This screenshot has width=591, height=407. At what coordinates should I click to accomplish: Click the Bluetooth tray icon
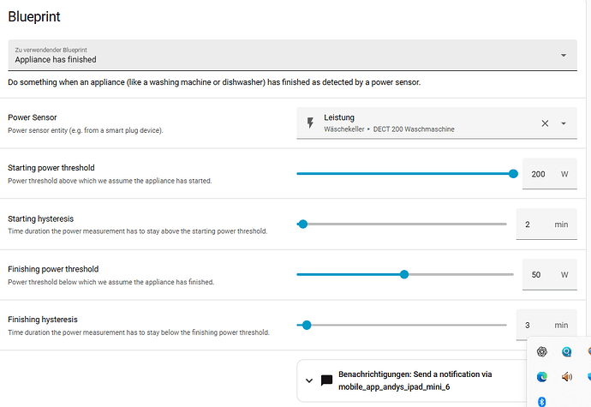pos(541,400)
